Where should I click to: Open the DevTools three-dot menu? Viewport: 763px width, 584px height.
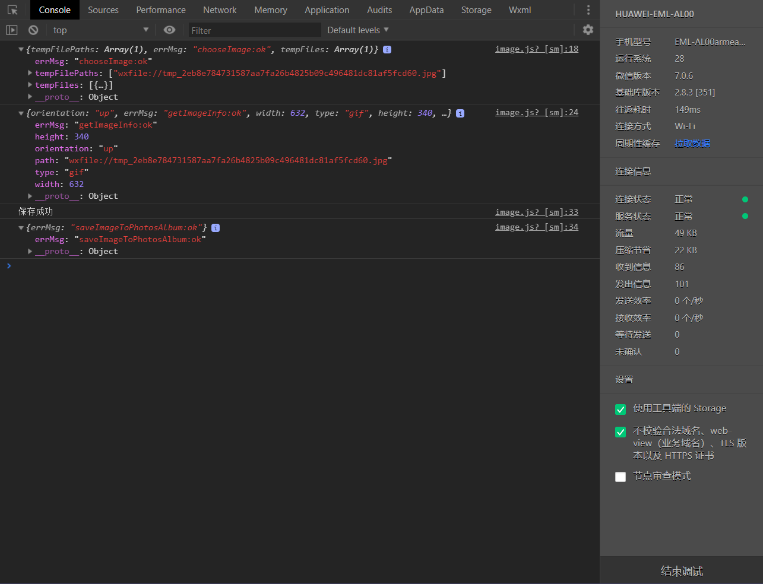tap(588, 10)
